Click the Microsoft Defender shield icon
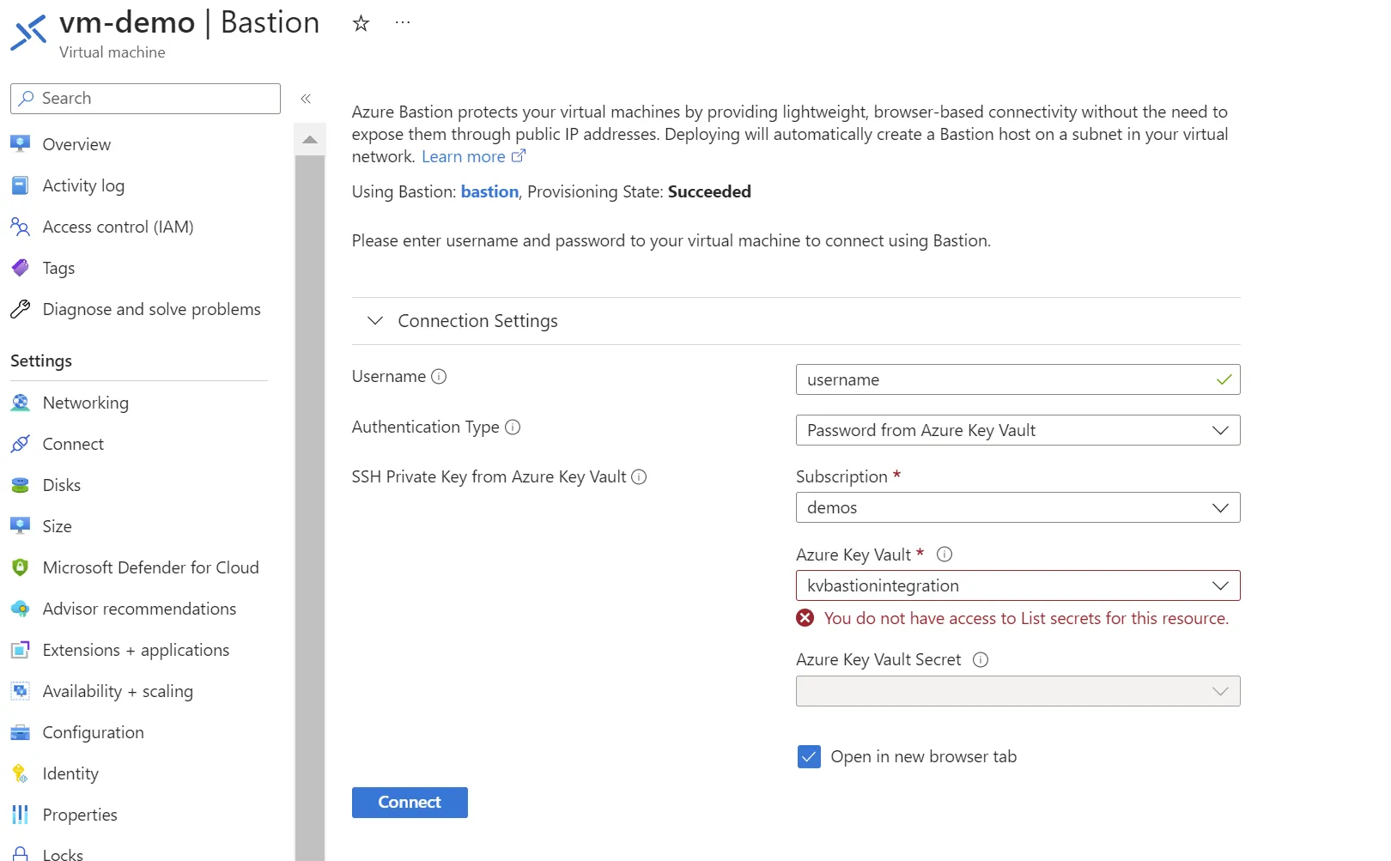 pos(20,567)
